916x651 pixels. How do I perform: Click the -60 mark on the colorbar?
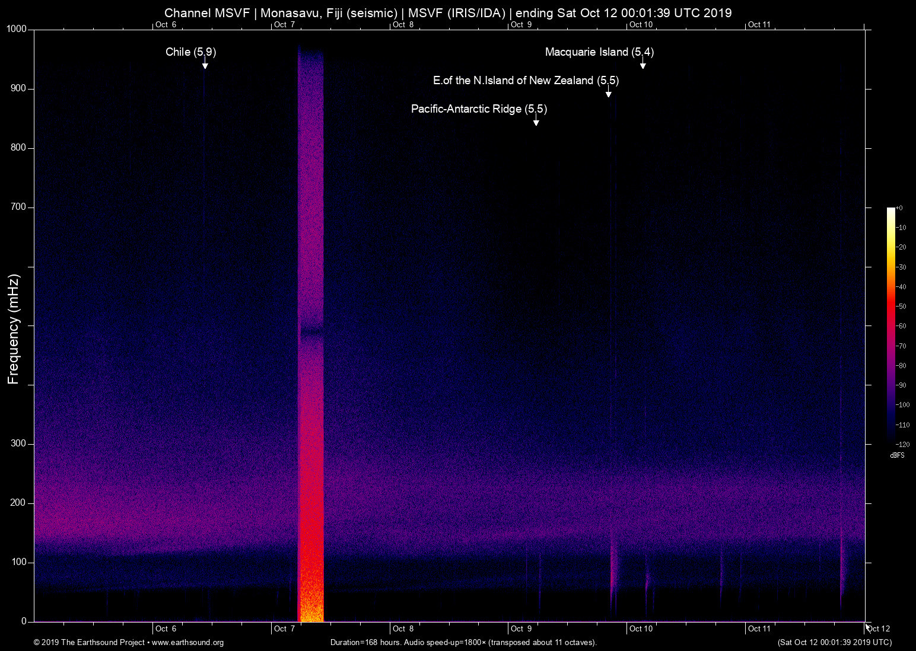tap(902, 326)
